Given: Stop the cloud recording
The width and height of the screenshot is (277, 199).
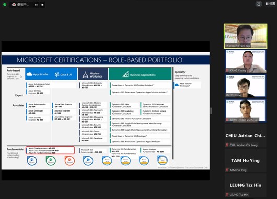Looking at the screenshot, I should (42, 5).
